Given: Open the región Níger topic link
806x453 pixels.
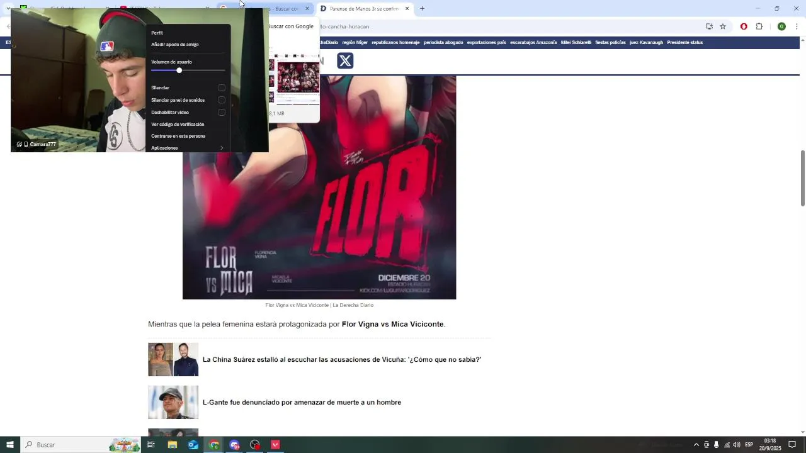Looking at the screenshot, I should (x=355, y=43).
